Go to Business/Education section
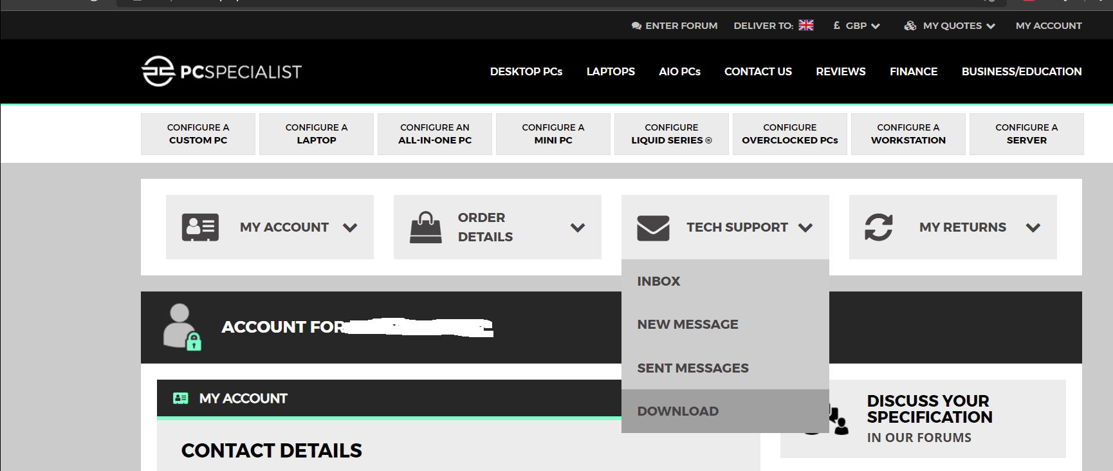The height and width of the screenshot is (471, 1113). click(1022, 71)
